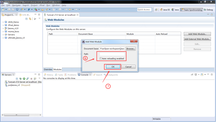The height and width of the screenshot is (122, 216).
Task: Open the New wizard dropdown arrow
Action: point(6,10)
